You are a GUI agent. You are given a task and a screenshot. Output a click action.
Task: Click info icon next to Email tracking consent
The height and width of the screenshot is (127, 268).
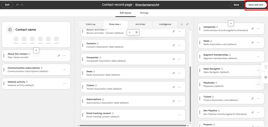pos(113,113)
